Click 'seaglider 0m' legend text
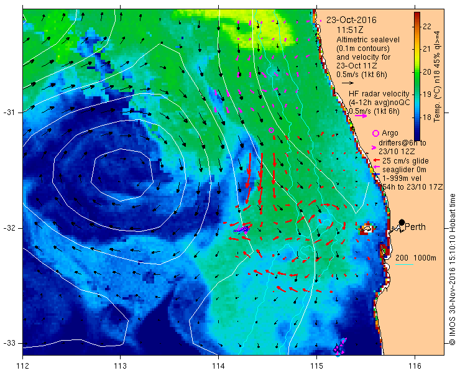The width and height of the screenshot is (460, 373). coord(404,170)
